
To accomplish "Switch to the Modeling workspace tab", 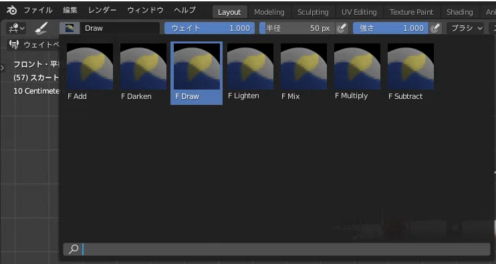I will (269, 12).
